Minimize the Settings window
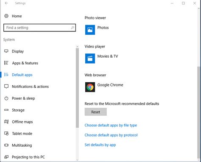The width and height of the screenshot is (201, 162). pyautogui.click(x=172, y=3)
